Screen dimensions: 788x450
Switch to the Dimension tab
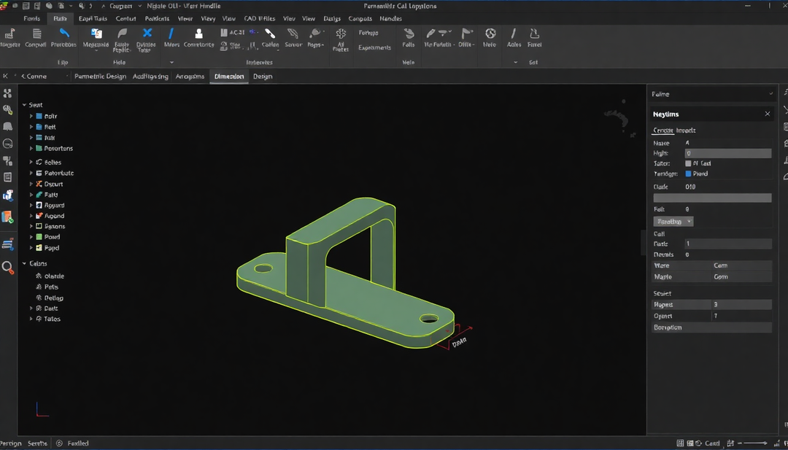228,76
